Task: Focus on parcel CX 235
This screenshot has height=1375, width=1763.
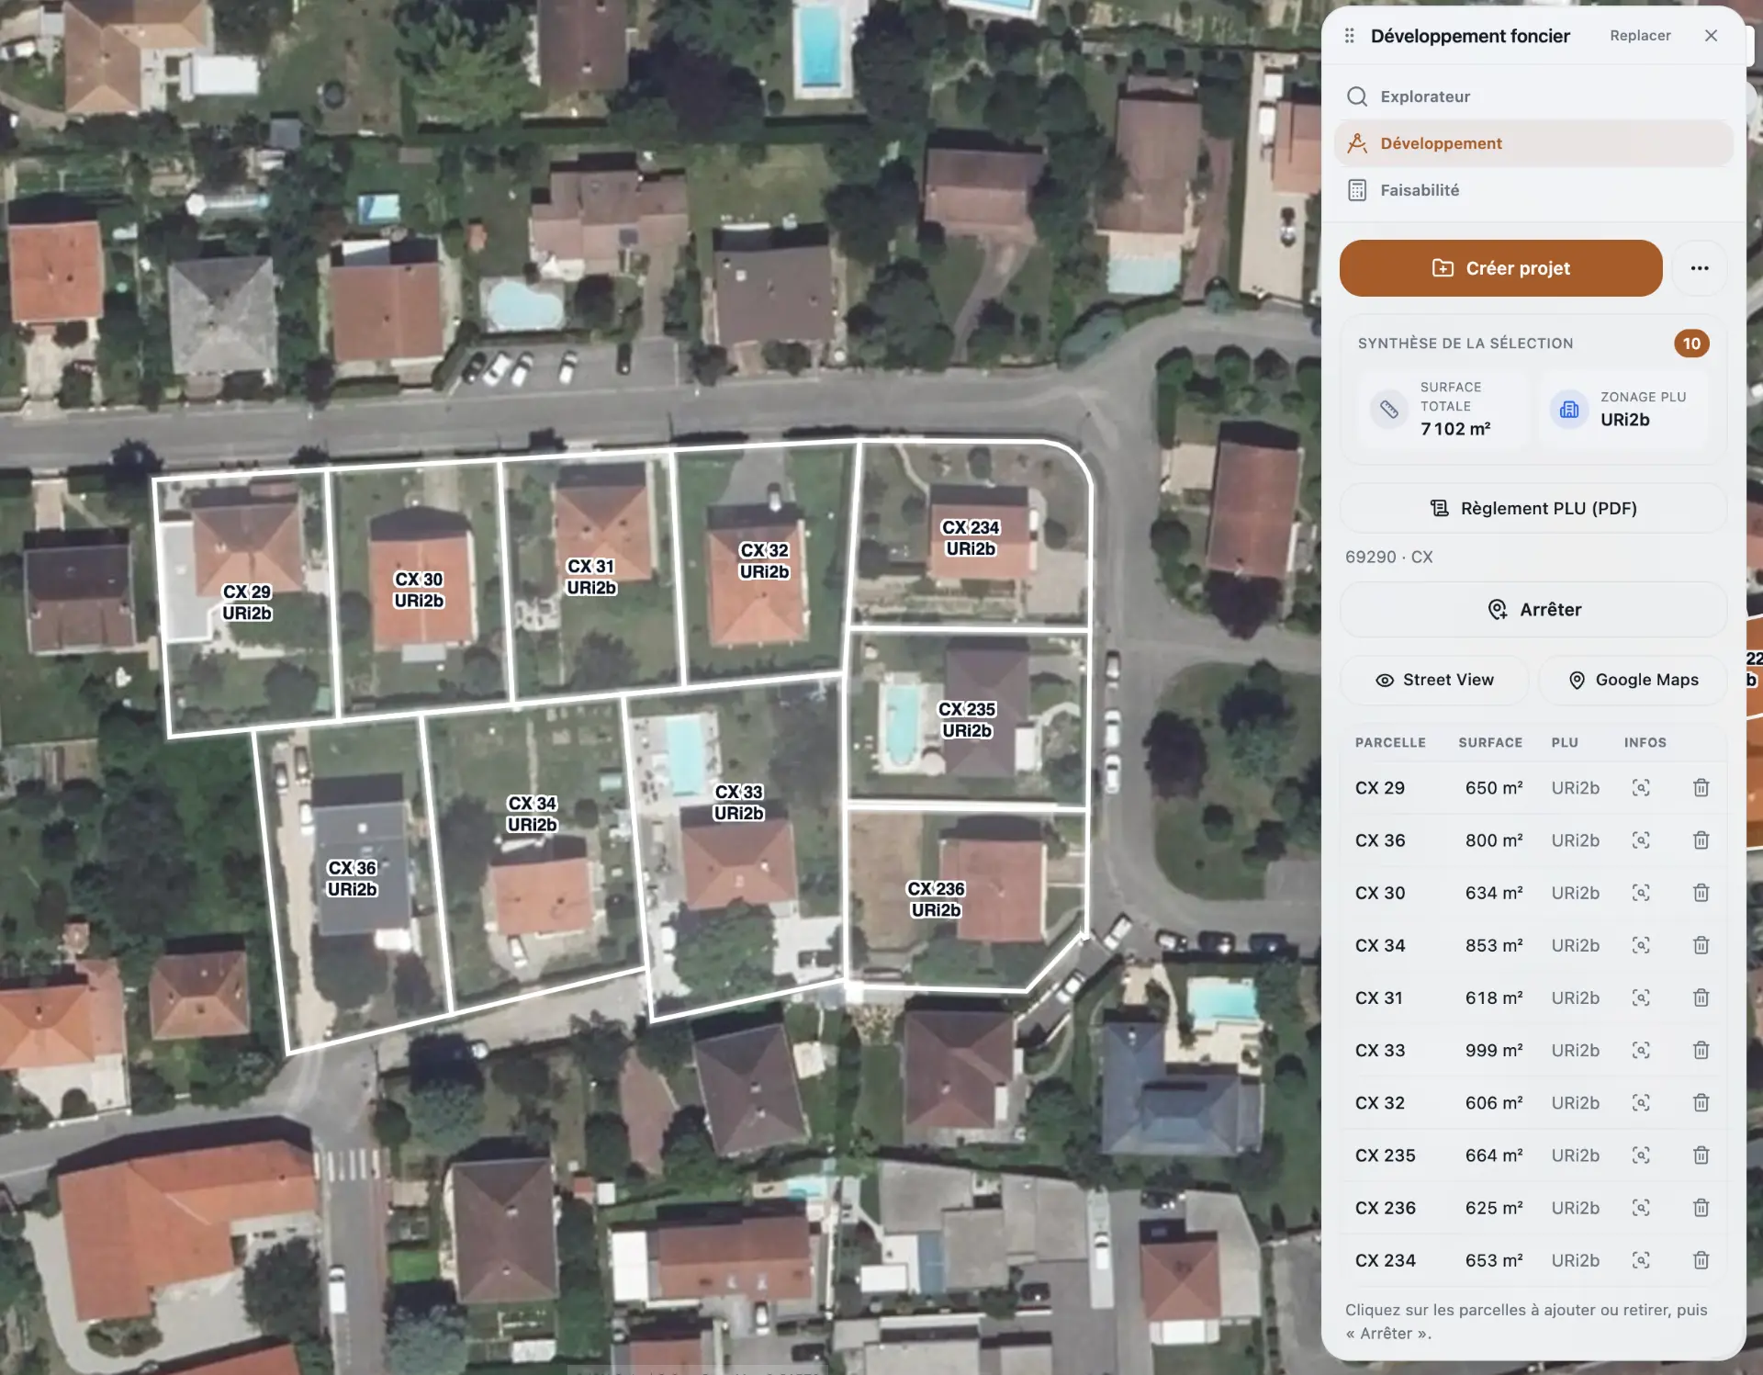Action: (x=1641, y=1155)
